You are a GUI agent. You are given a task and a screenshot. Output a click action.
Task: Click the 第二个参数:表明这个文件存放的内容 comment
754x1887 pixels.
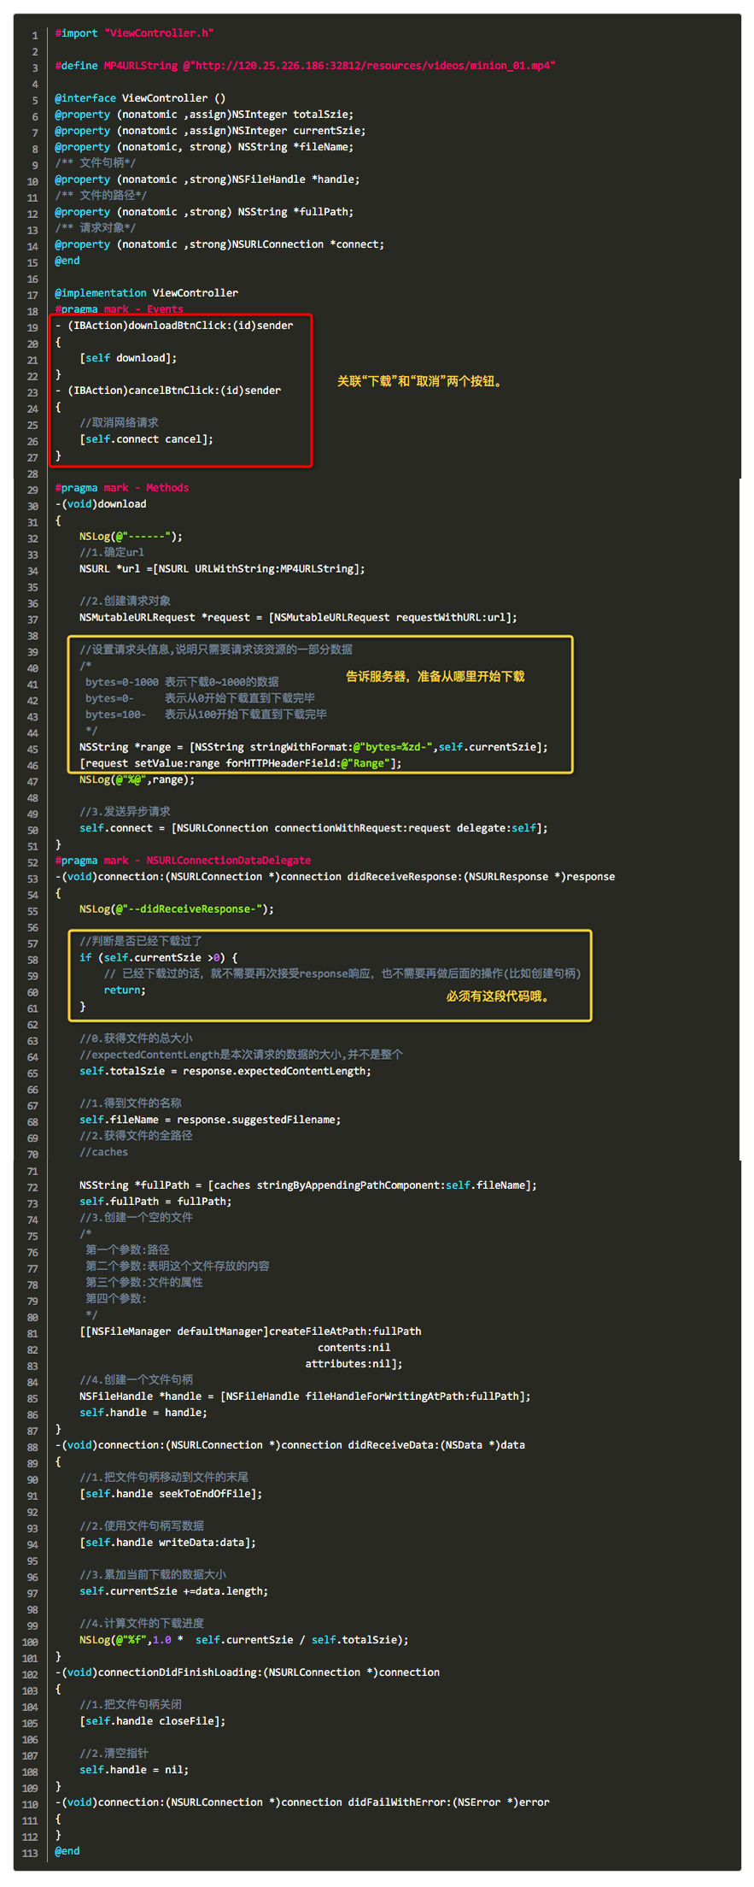pyautogui.click(x=177, y=1267)
